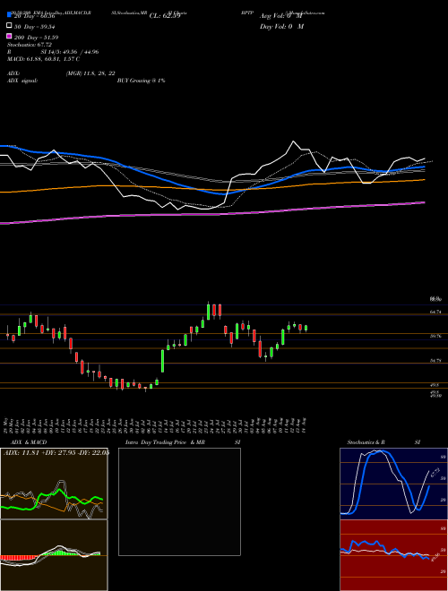This screenshot has width=448, height=591.
Task: Click the blue 20 Day legend swatch
Action: click(10, 15)
